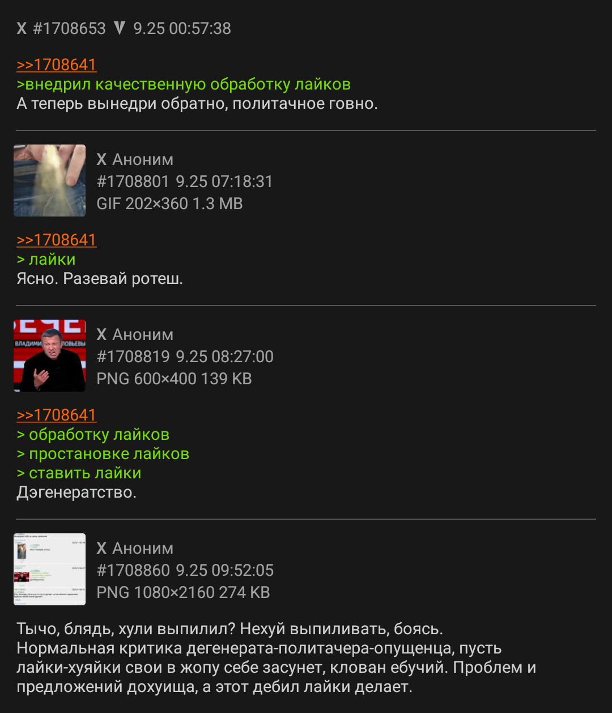Follow the >>1708641 link in the first post
The width and height of the screenshot is (612, 713).
pyautogui.click(x=57, y=65)
